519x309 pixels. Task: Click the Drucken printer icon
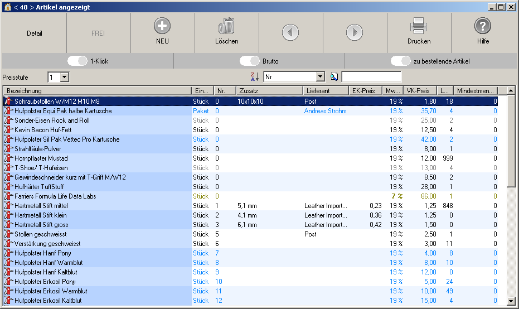click(x=419, y=26)
